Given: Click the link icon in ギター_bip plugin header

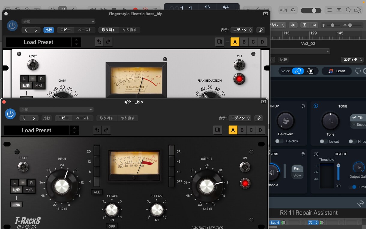Looking at the screenshot, I should 259,118.
